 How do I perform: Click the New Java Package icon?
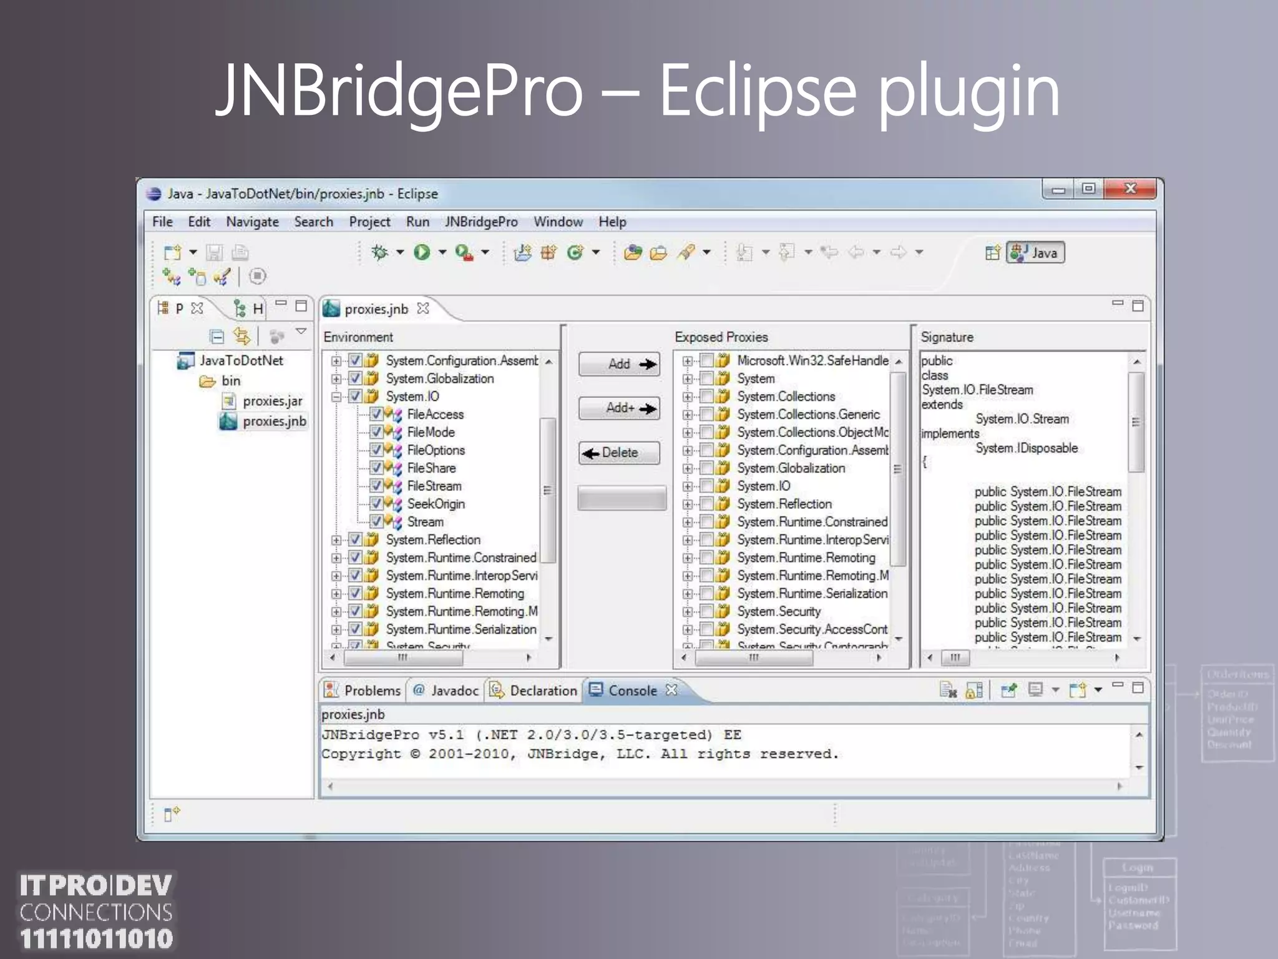(x=549, y=252)
